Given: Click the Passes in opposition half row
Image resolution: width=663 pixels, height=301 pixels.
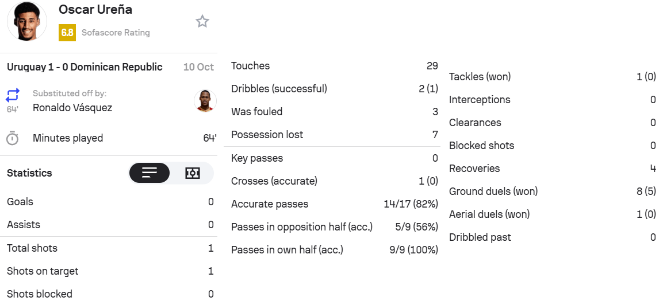Looking at the screenshot, I should click(334, 227).
